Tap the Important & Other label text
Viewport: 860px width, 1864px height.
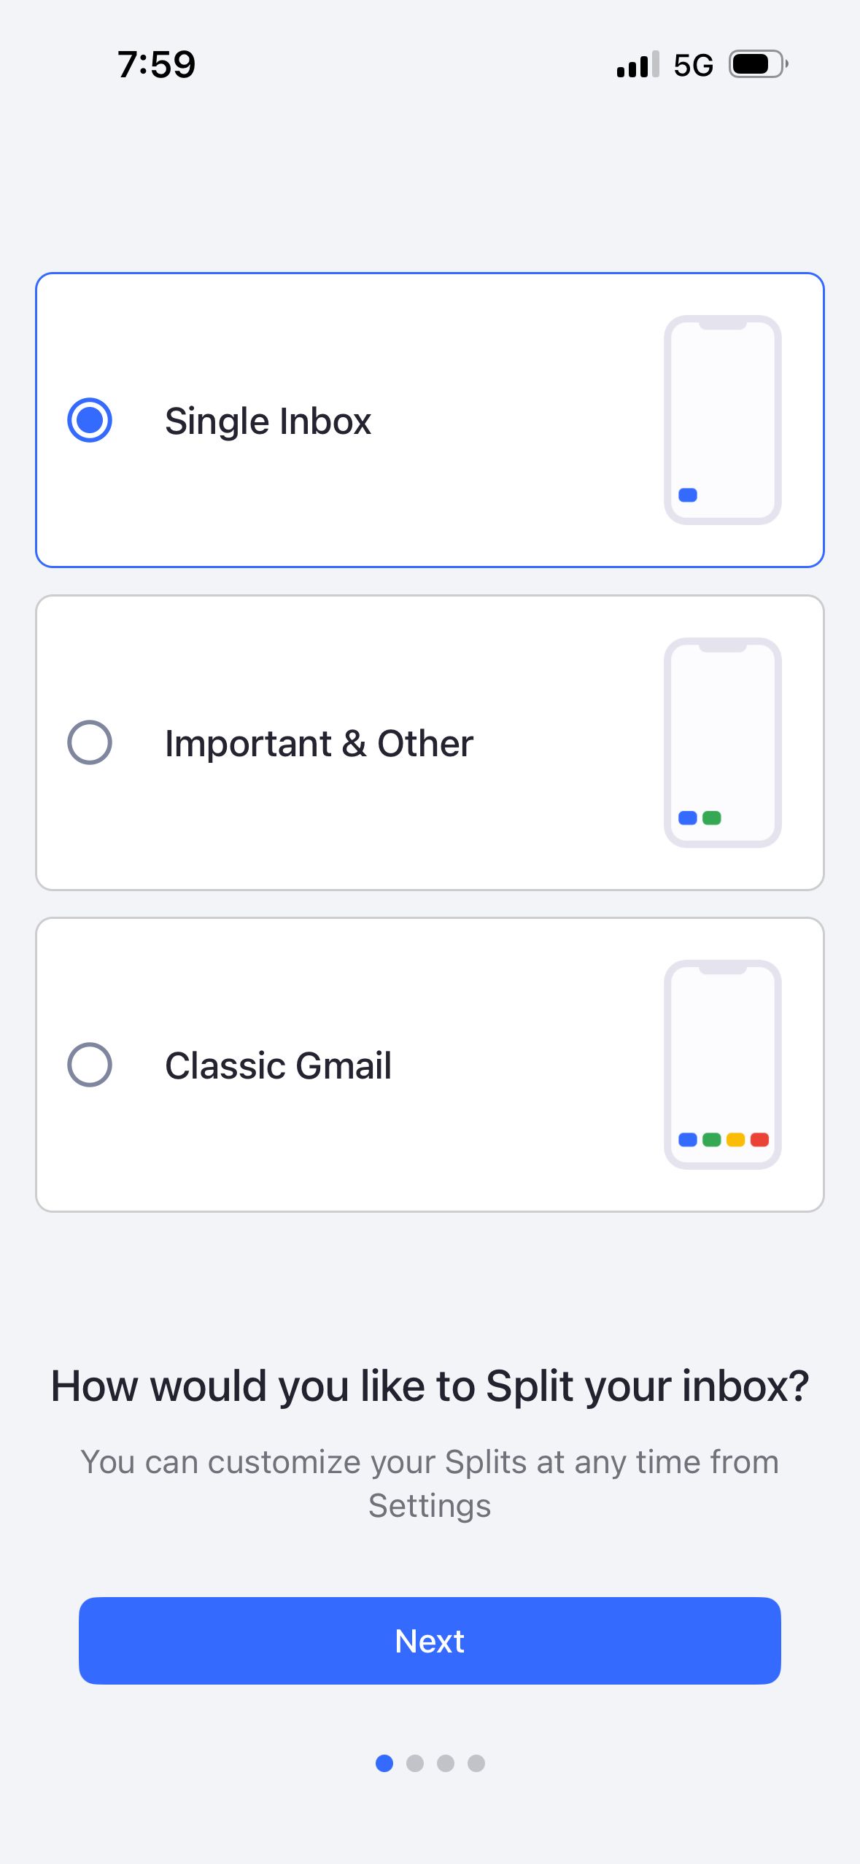tap(319, 743)
